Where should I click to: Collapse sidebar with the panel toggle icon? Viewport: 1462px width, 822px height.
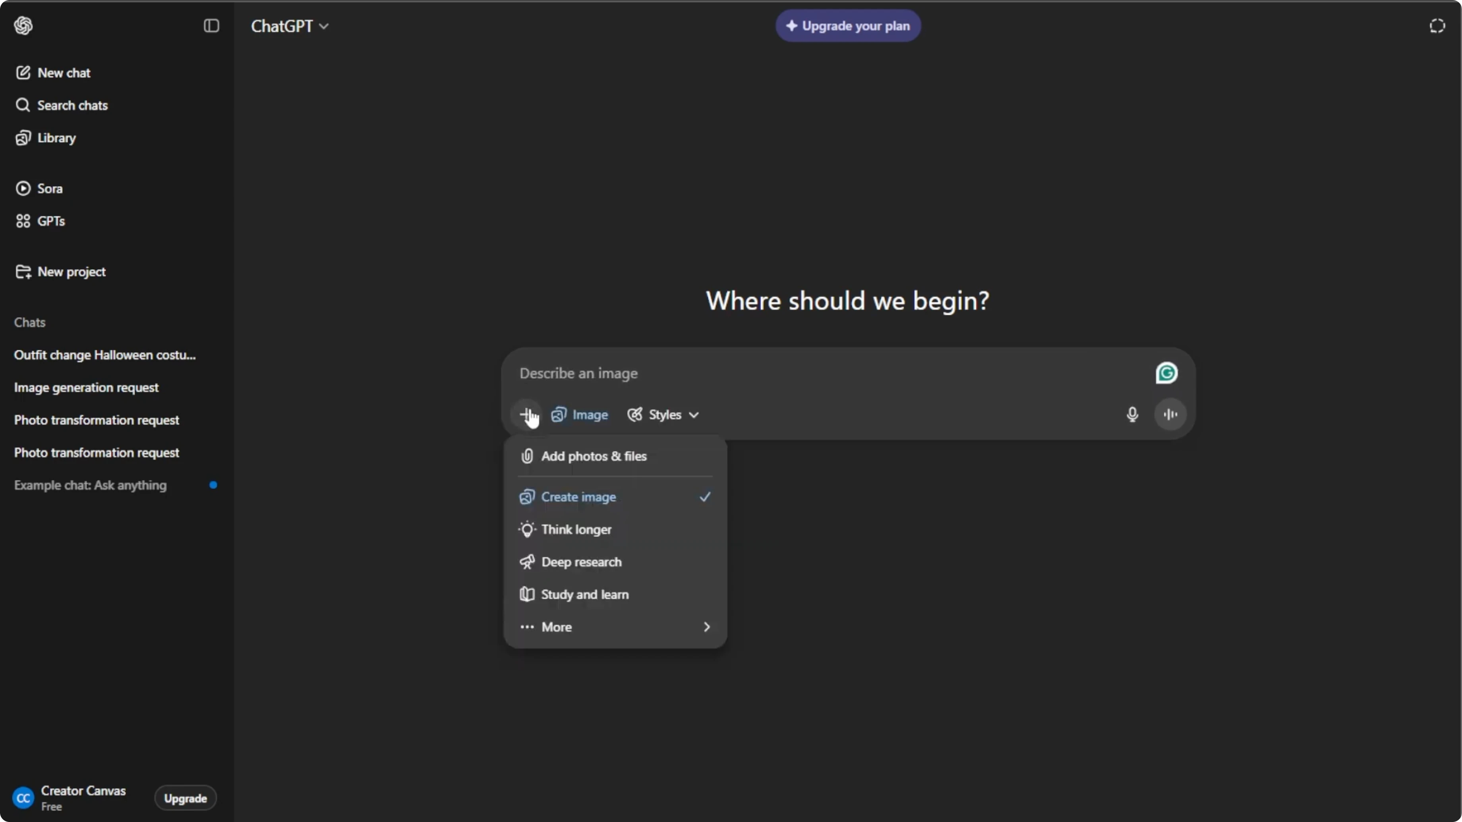(211, 25)
